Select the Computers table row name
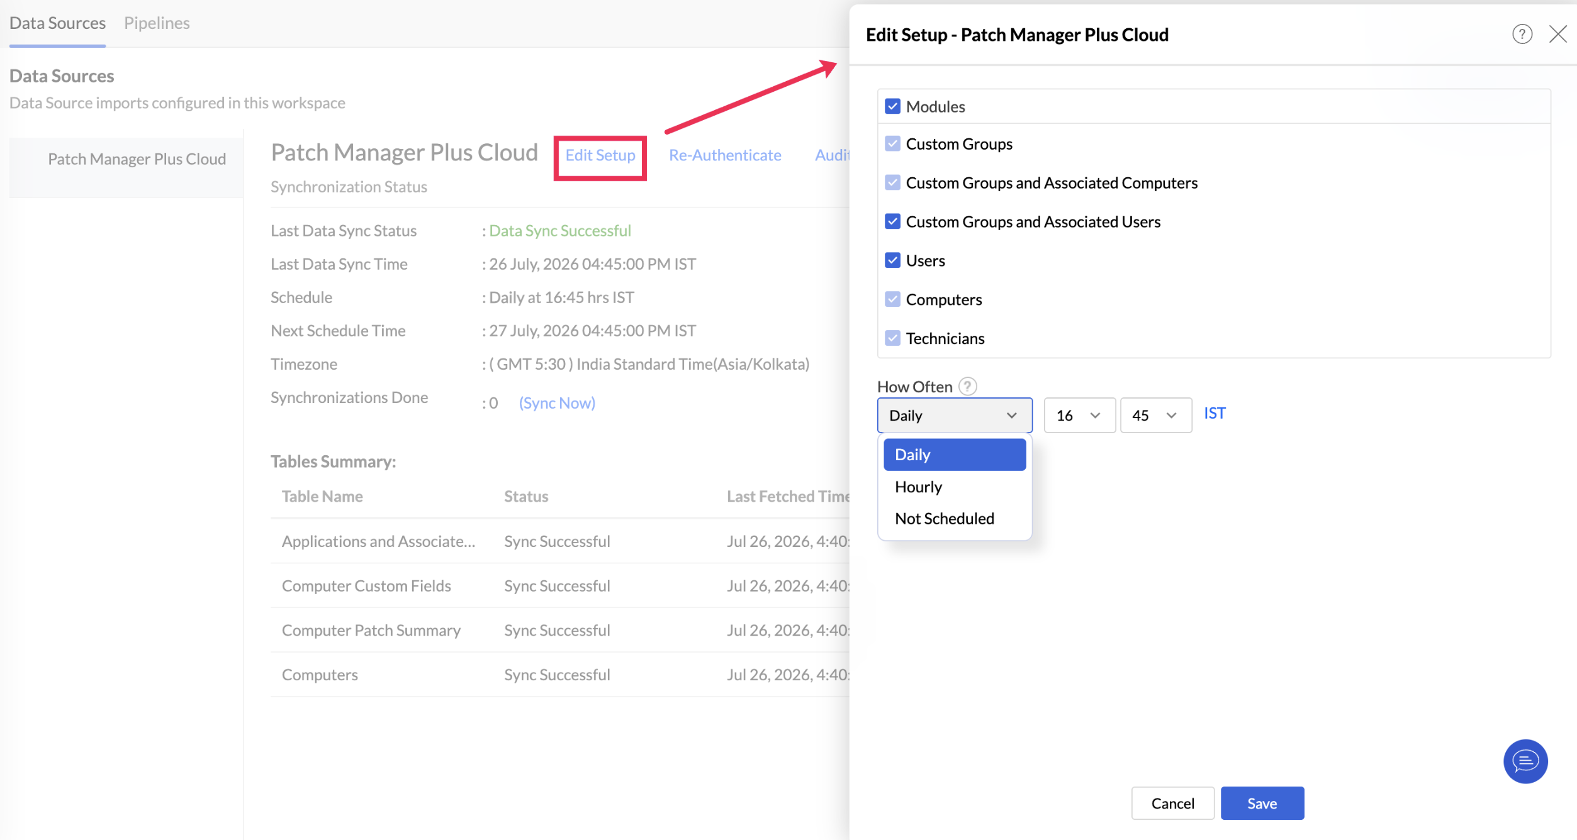Screen dimensions: 1577x840 pyautogui.click(x=320, y=675)
